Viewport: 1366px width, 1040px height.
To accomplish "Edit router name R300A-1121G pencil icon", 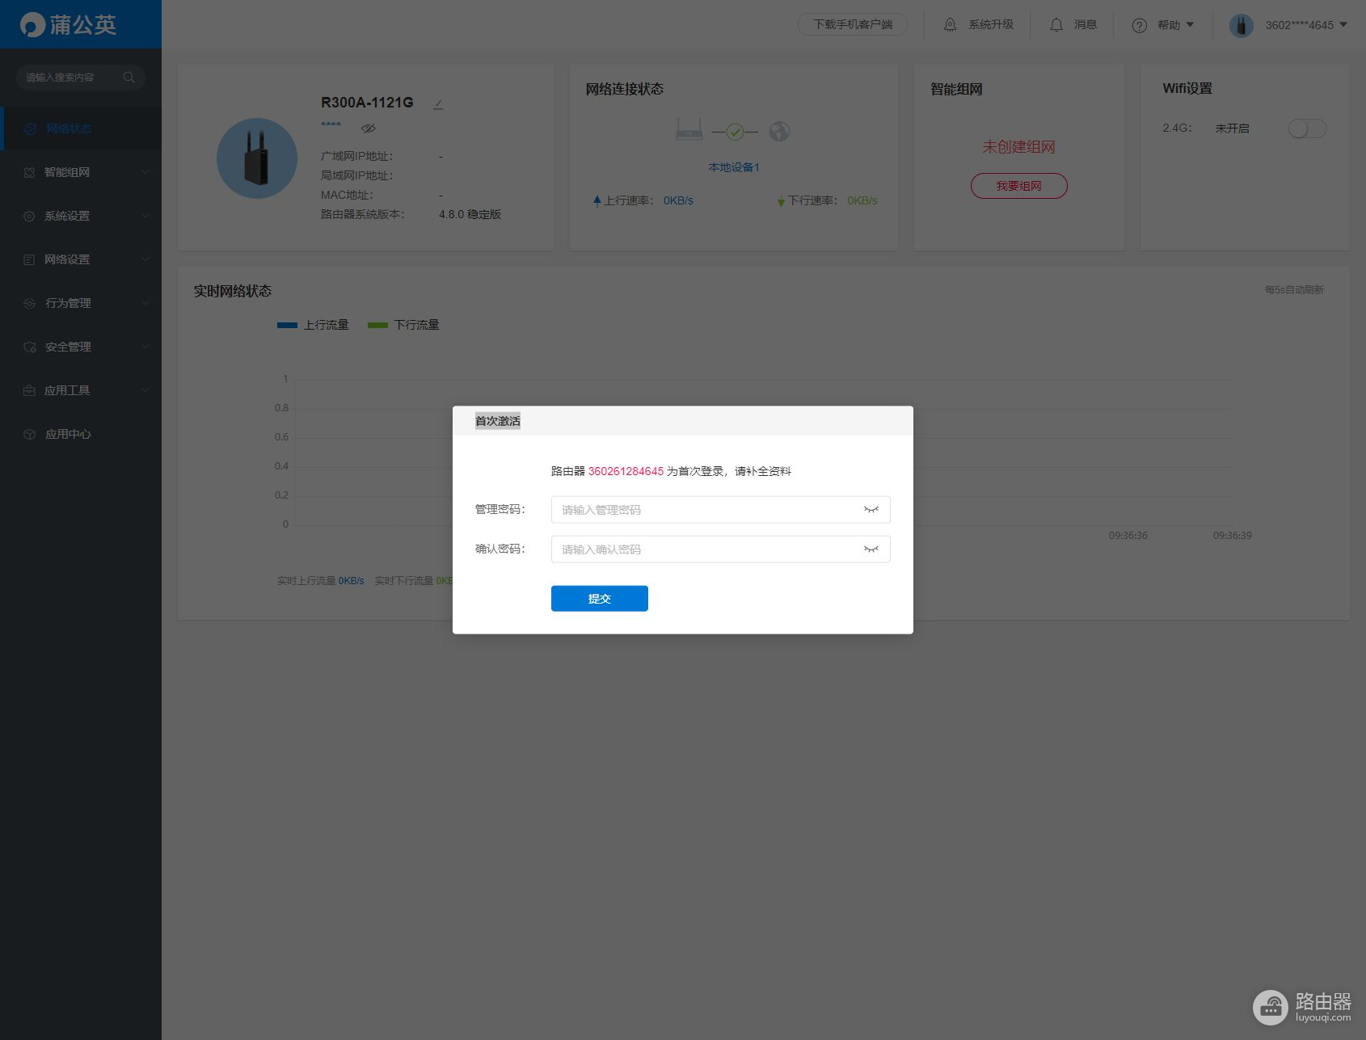I will click(x=438, y=103).
